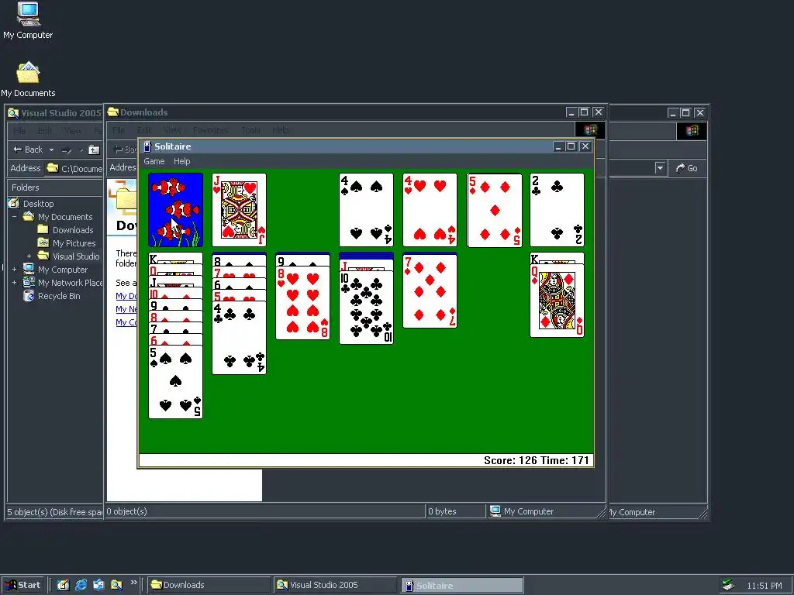
Task: Click the Go button in address bar
Action: pos(687,168)
